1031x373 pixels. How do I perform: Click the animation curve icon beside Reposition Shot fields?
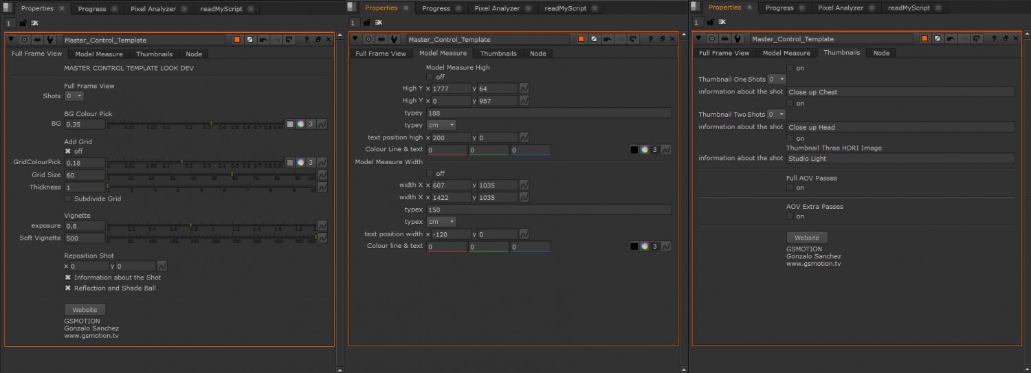coord(162,266)
